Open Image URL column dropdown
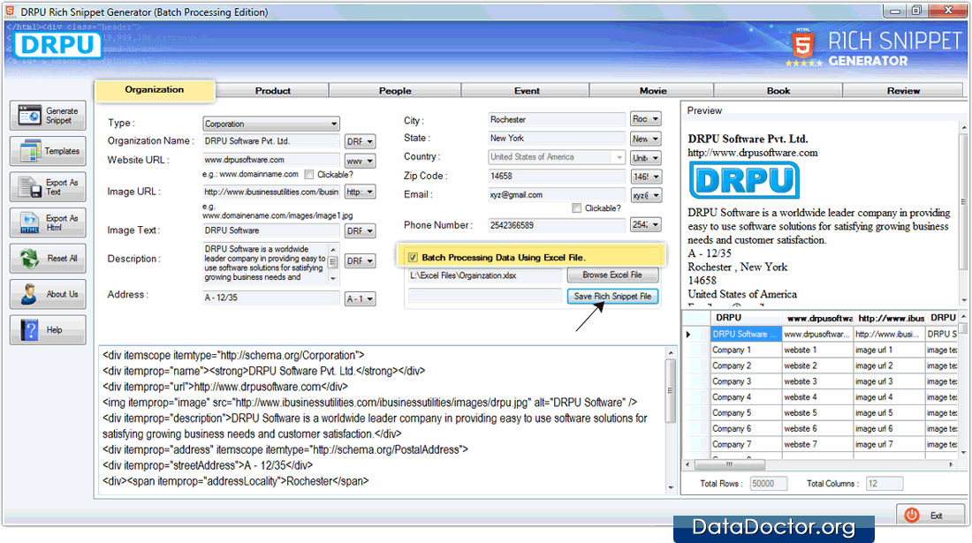 360,192
